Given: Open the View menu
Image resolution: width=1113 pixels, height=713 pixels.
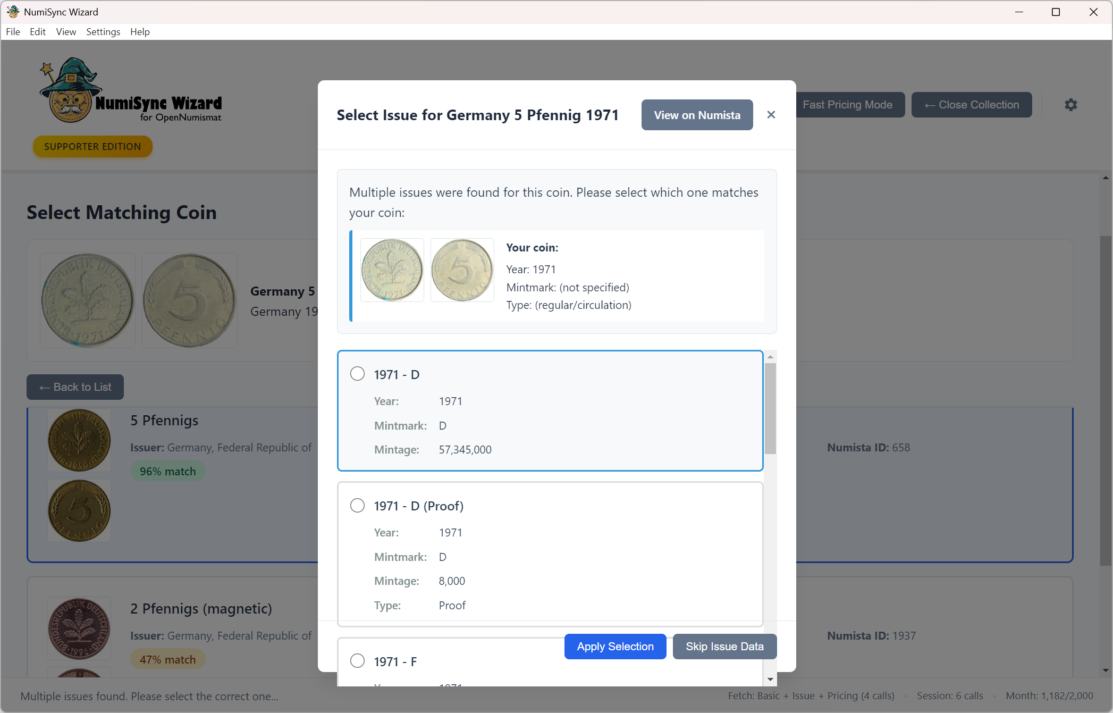Looking at the screenshot, I should (65, 32).
